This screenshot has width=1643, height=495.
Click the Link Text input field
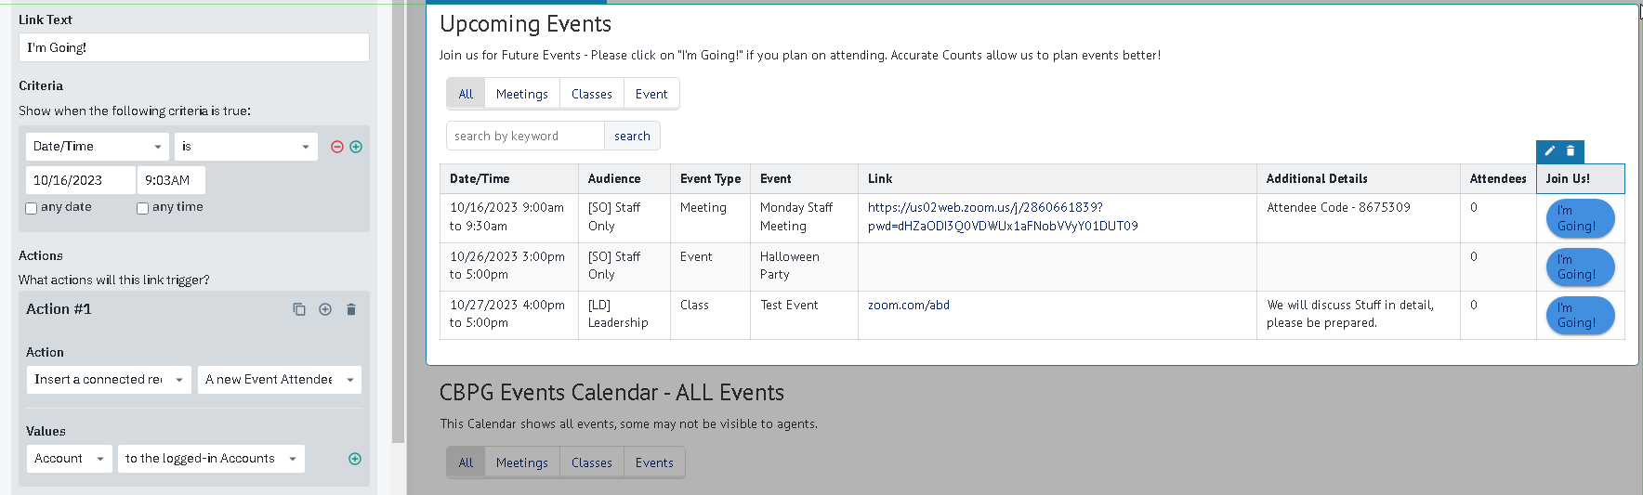click(x=193, y=47)
